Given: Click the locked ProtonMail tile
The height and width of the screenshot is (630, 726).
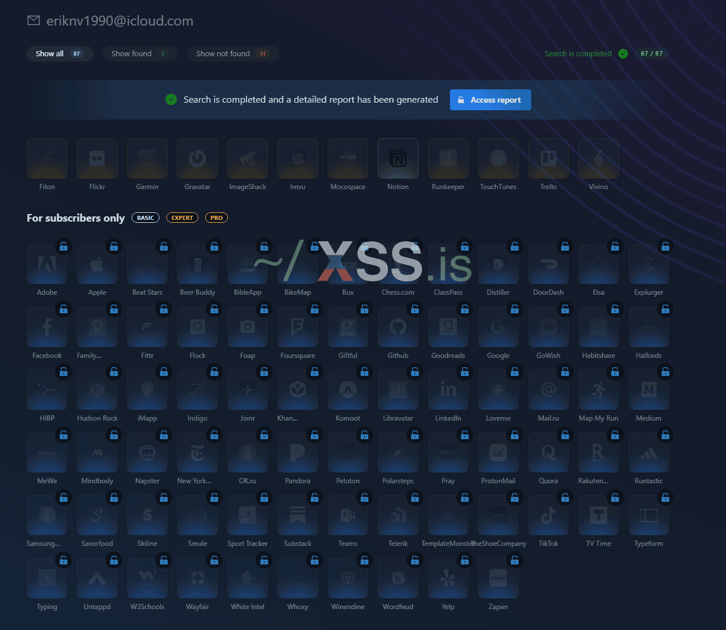Looking at the screenshot, I should point(498,452).
